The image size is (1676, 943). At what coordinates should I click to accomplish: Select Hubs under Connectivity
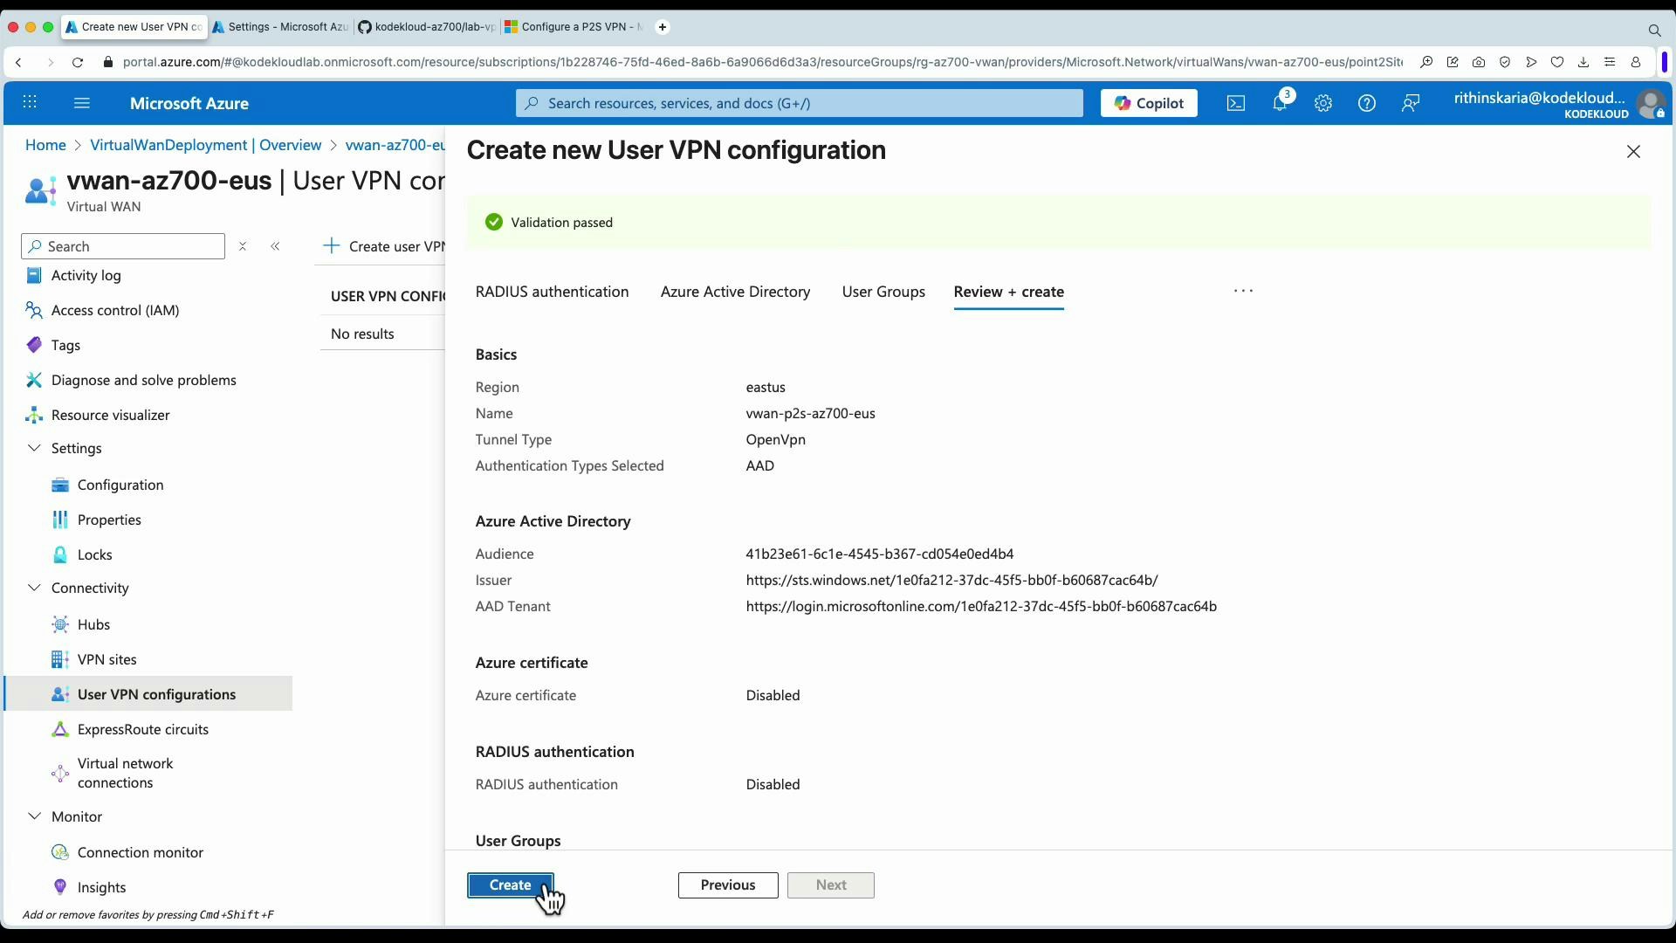pos(93,624)
